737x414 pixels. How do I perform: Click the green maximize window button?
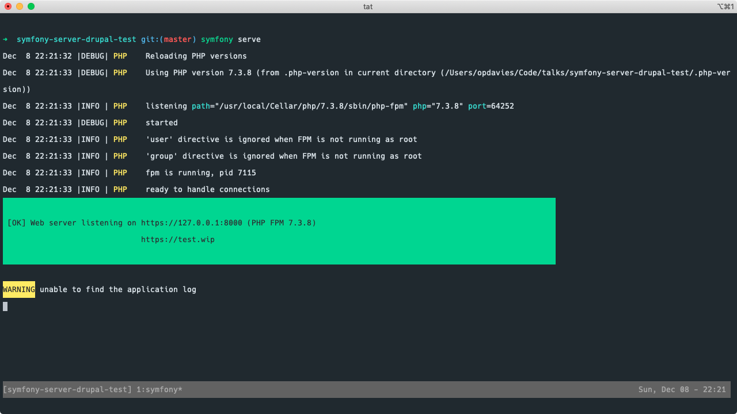click(x=31, y=6)
